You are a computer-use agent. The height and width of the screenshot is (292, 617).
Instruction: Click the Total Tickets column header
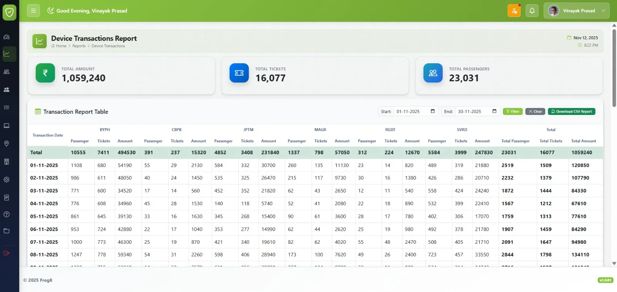[x=551, y=141]
